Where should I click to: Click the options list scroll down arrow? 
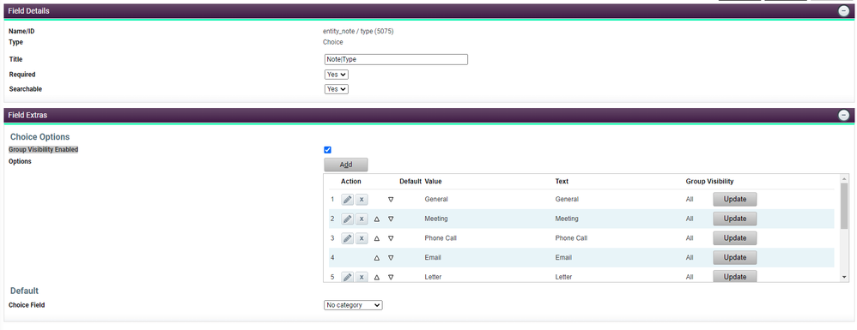845,278
